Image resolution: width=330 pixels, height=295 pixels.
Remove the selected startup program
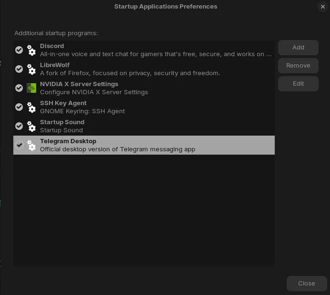click(298, 66)
